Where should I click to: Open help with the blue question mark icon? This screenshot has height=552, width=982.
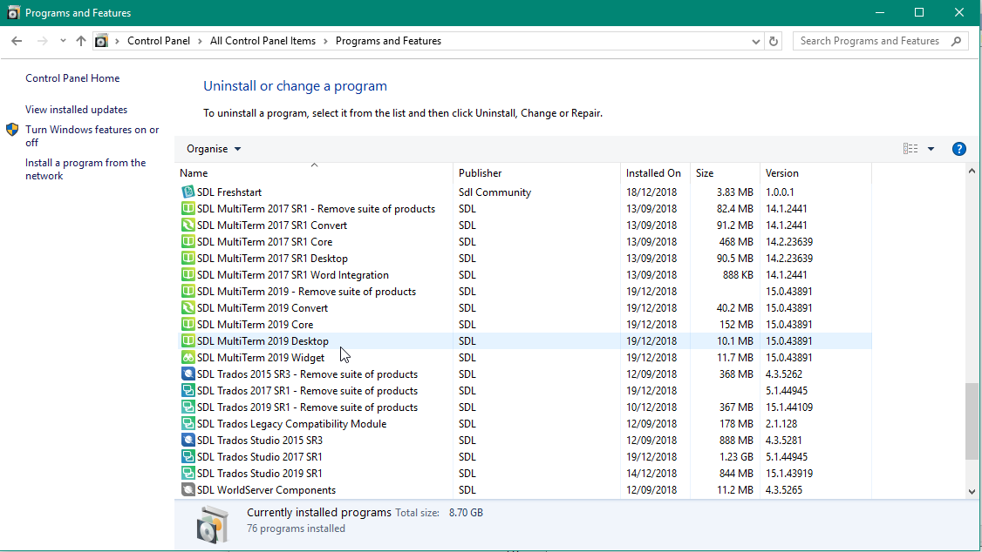958,149
